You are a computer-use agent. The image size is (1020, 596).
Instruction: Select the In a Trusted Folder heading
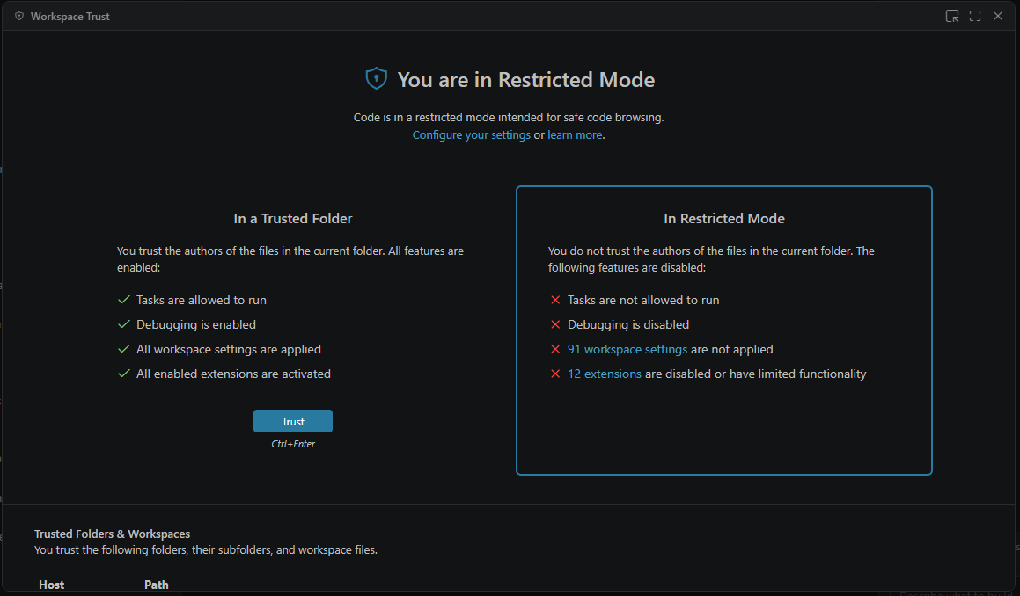[293, 218]
